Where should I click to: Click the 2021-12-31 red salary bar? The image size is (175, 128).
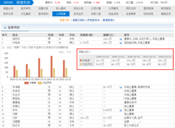pyautogui.click(x=52, y=66)
